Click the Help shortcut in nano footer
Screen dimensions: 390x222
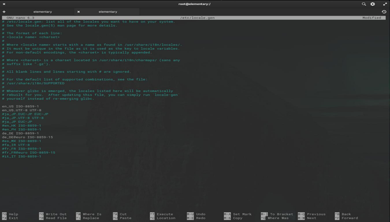13,214
